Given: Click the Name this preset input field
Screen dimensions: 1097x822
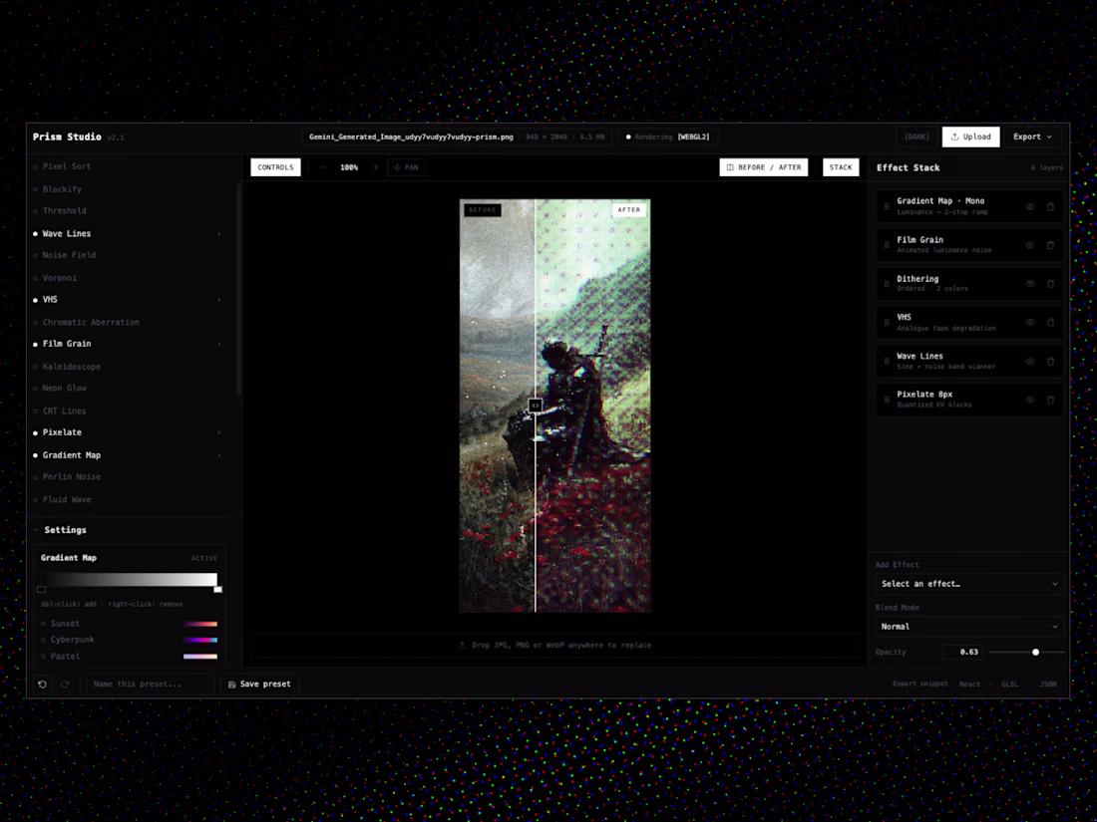Looking at the screenshot, I should (x=150, y=685).
